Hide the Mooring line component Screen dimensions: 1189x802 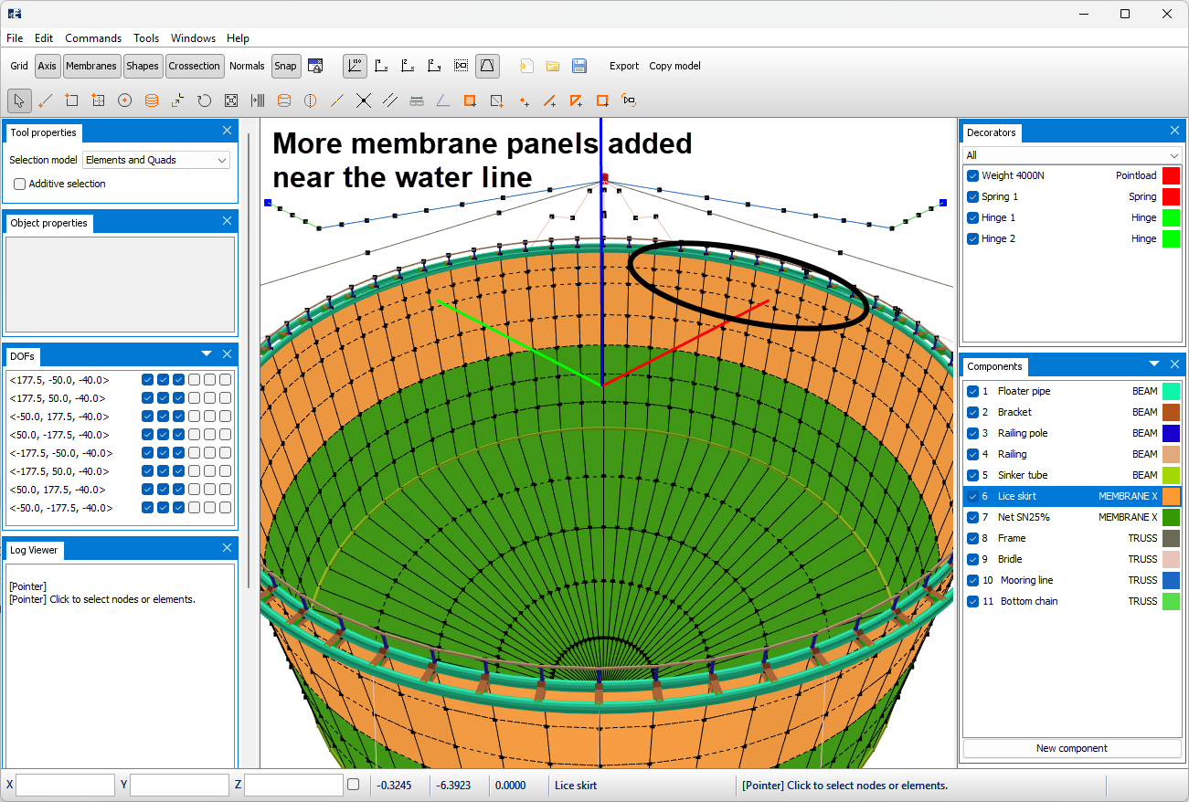(973, 580)
